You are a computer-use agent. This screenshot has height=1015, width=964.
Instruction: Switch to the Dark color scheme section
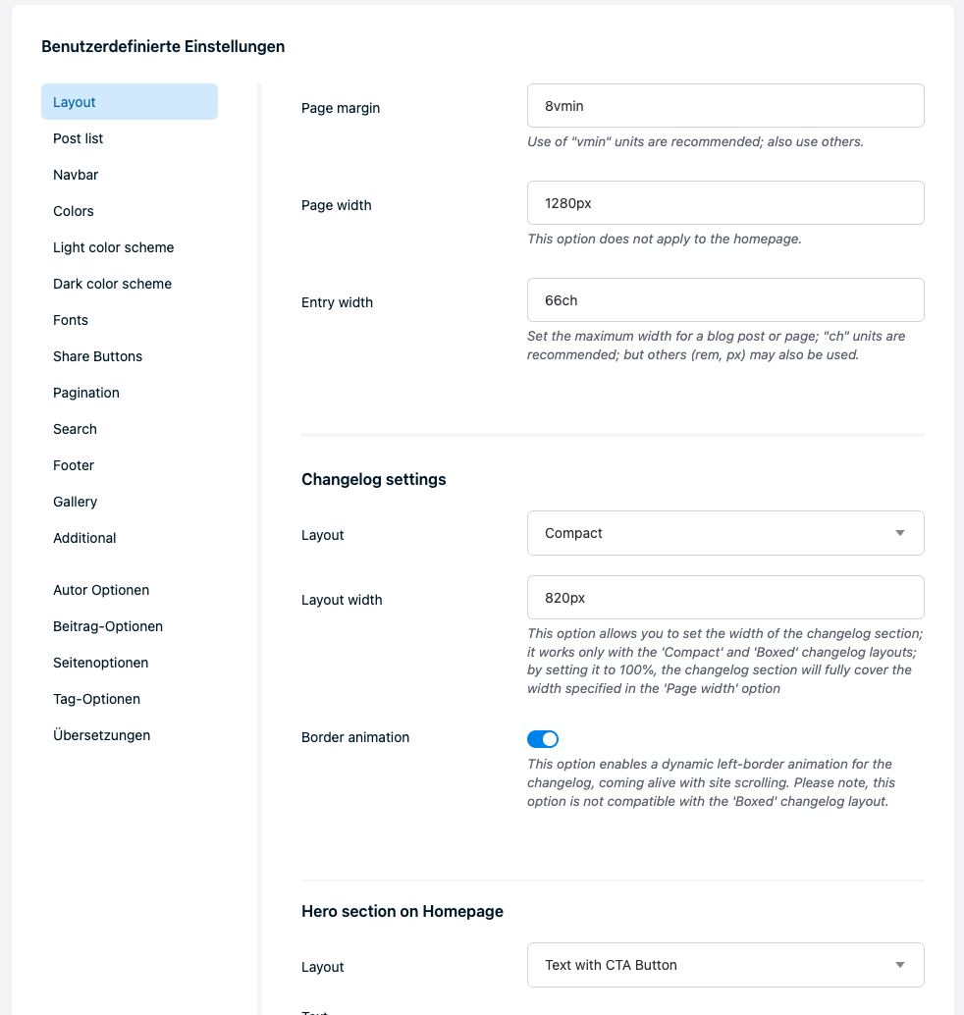(112, 284)
